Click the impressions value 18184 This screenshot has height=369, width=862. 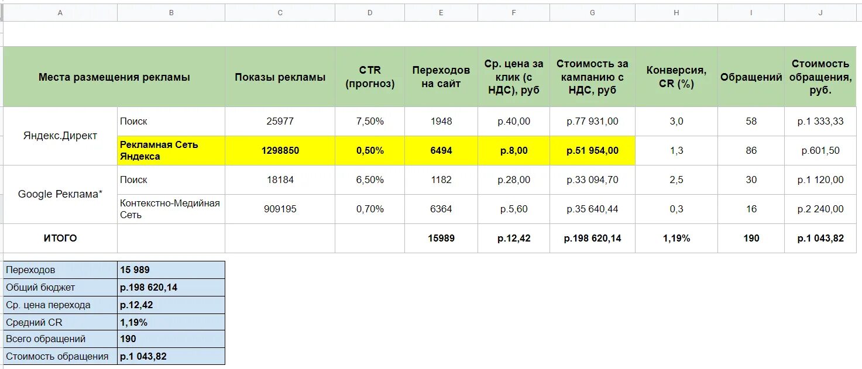tap(280, 180)
